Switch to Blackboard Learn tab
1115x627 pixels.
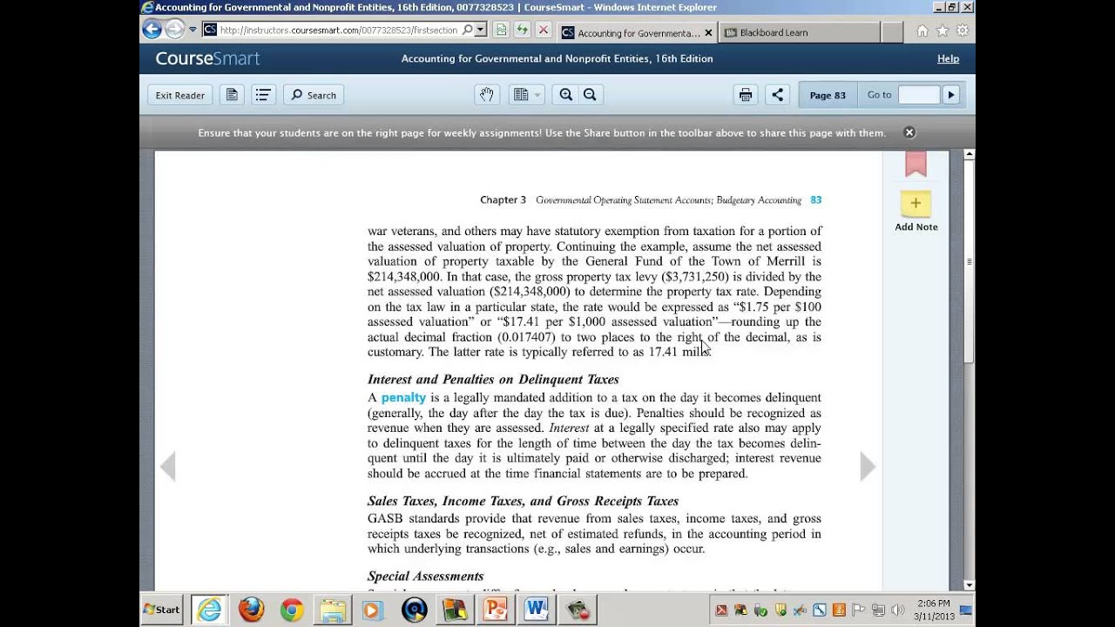tap(799, 33)
